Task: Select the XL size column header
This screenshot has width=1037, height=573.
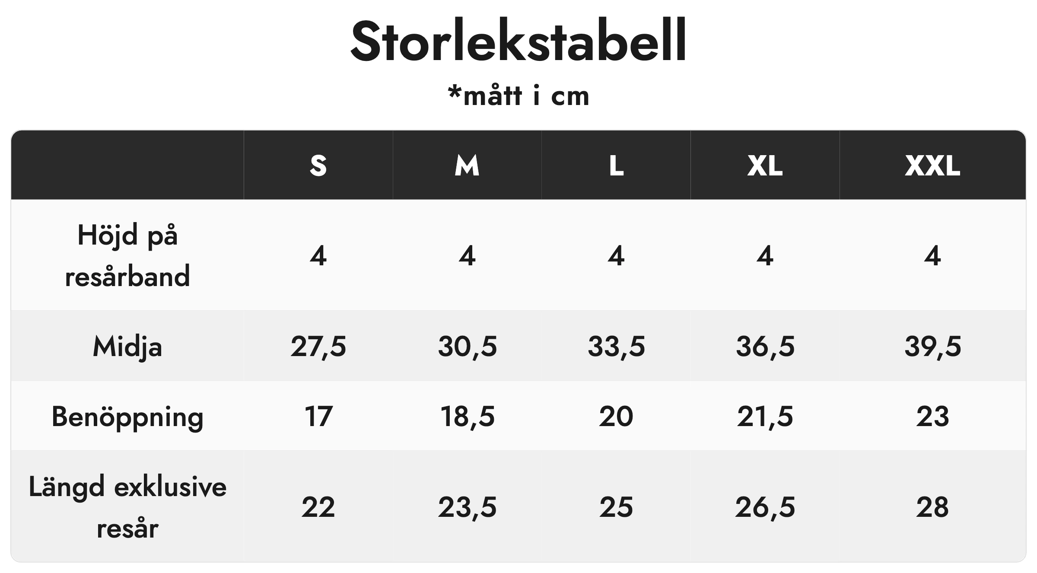Action: pyautogui.click(x=765, y=166)
